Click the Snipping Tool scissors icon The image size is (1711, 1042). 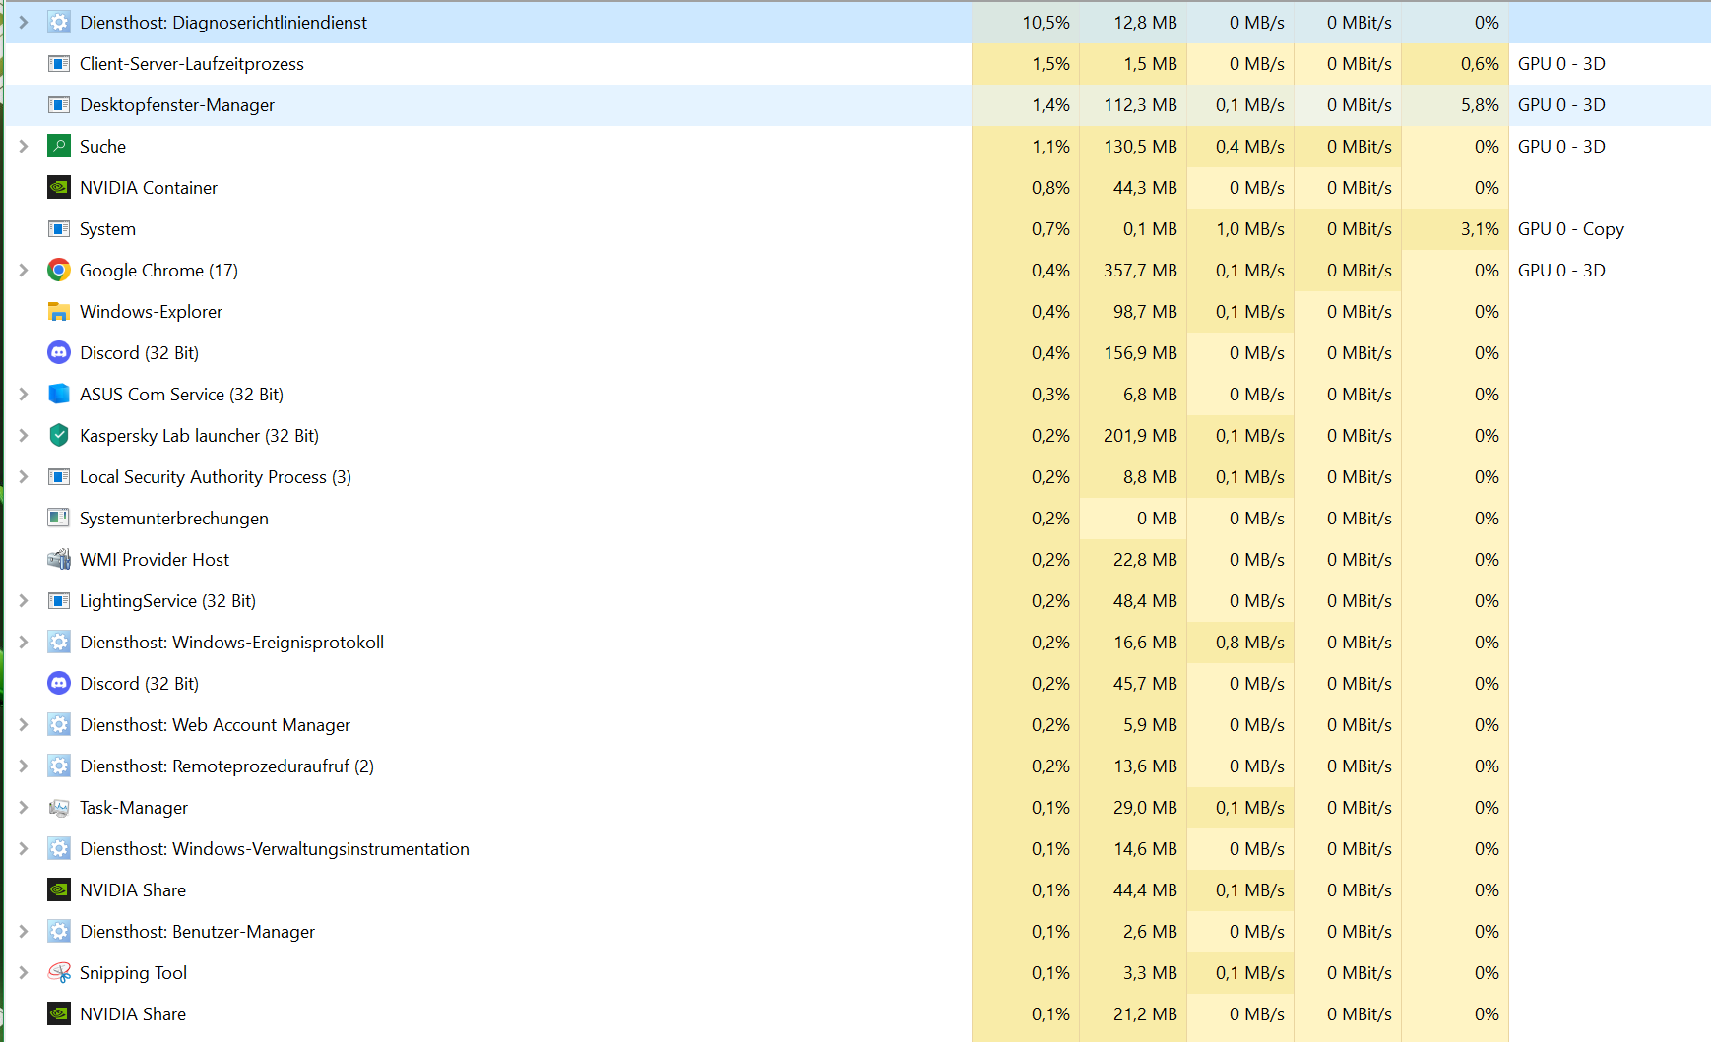coord(59,972)
